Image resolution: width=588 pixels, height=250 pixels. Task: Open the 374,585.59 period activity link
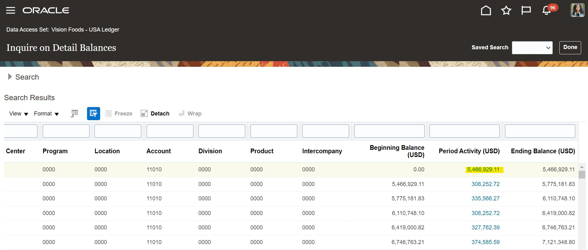pos(485,242)
